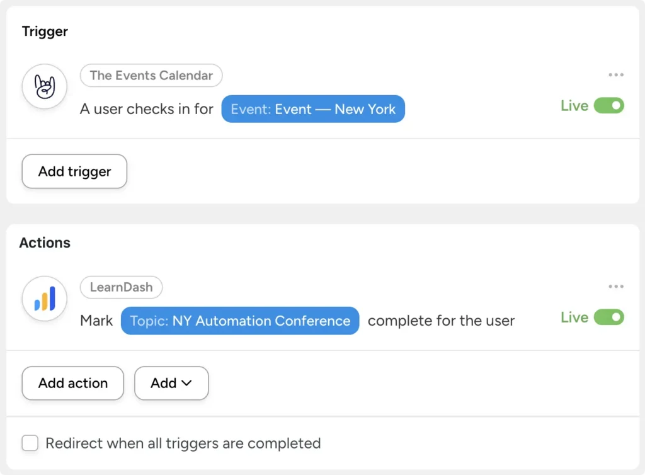Edit the Event: Event — New York token
The width and height of the screenshot is (645, 475).
pos(313,109)
